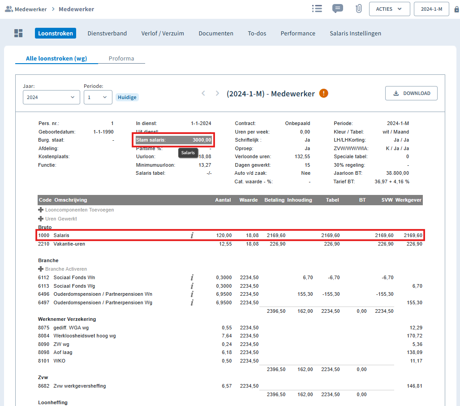The width and height of the screenshot is (460, 406).
Task: Click the lock icon at top right
Action: pyautogui.click(x=456, y=9)
